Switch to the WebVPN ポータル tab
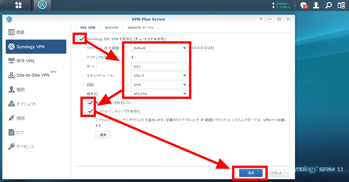The height and width of the screenshot is (182, 349). coord(141,28)
